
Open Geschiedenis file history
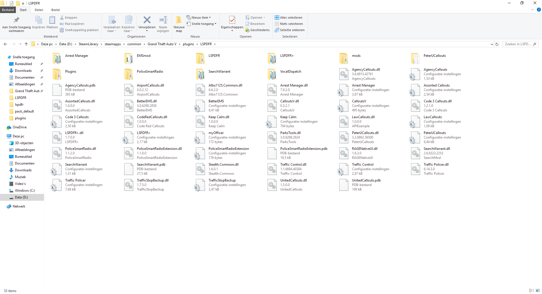tap(257, 30)
